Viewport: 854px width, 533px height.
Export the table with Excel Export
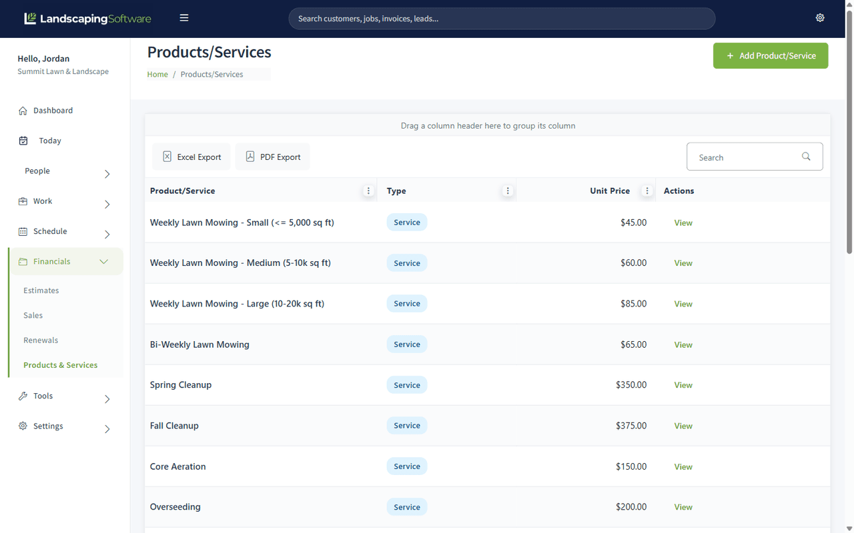click(x=191, y=157)
